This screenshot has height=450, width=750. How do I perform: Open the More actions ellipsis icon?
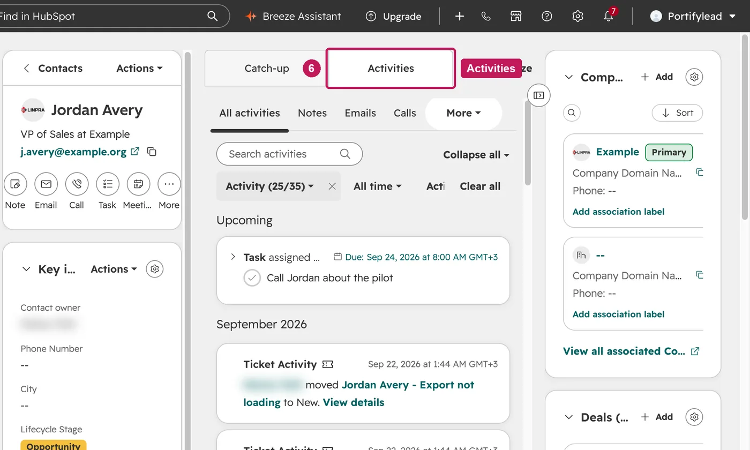(169, 184)
